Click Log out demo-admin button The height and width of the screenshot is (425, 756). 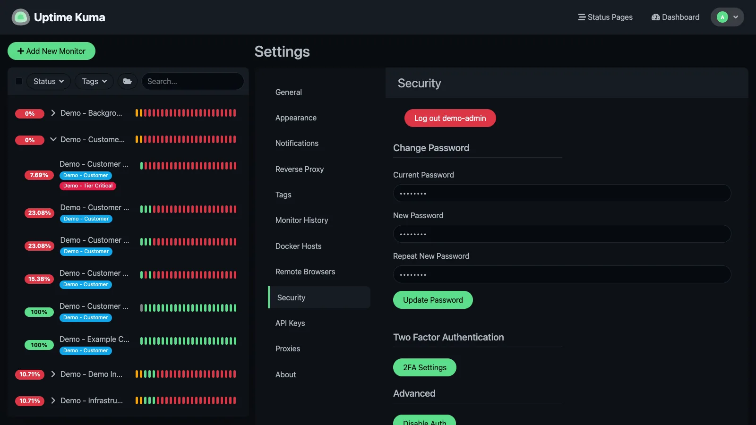coord(450,118)
